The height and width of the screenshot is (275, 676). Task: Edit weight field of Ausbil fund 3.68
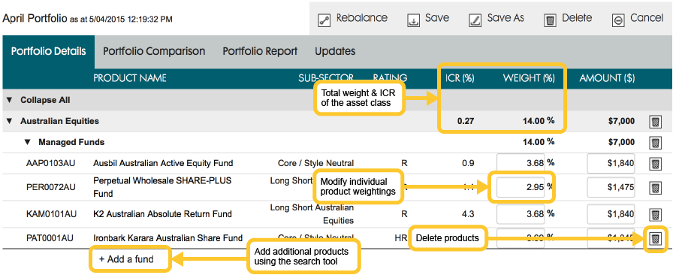coord(521,164)
